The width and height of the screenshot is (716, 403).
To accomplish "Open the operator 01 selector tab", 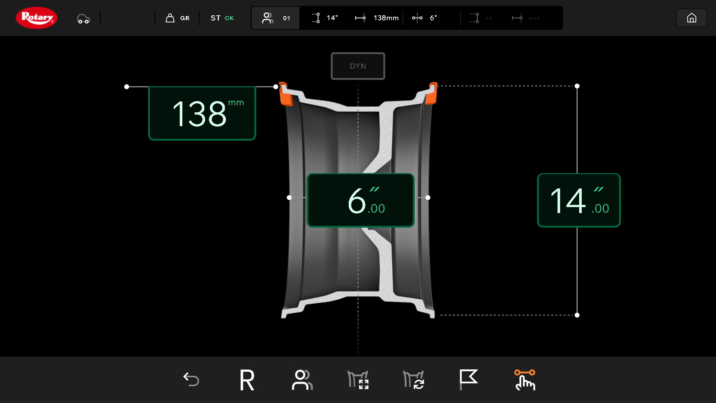I will [x=276, y=18].
